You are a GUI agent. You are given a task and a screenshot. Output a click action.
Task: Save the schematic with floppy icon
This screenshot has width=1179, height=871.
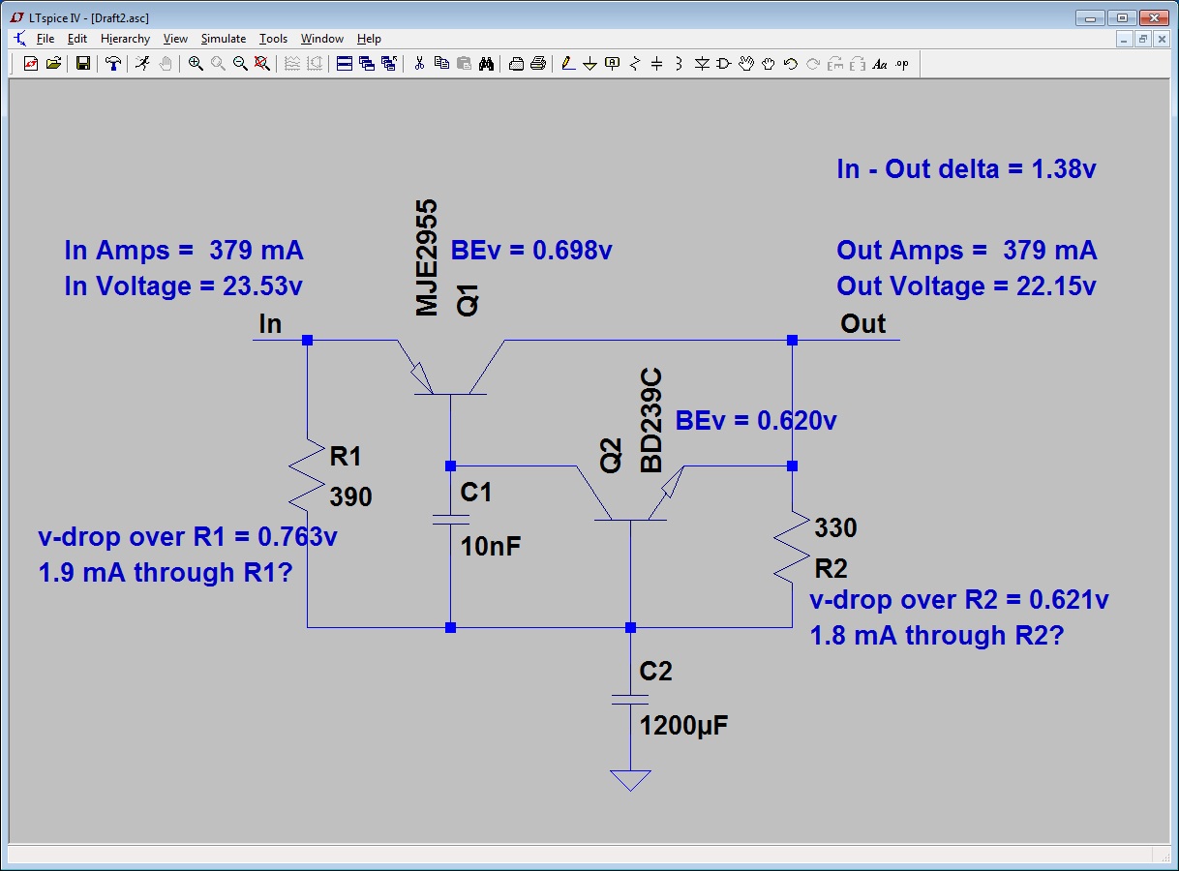click(x=83, y=64)
